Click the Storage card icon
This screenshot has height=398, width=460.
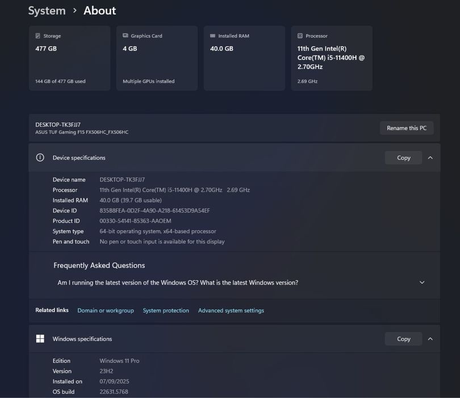click(38, 36)
